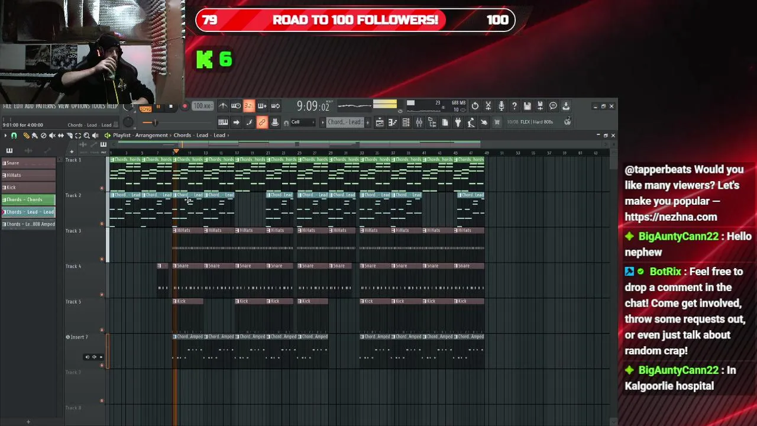The width and height of the screenshot is (757, 426).
Task: Switch to SONG mode button
Action: pos(145,109)
